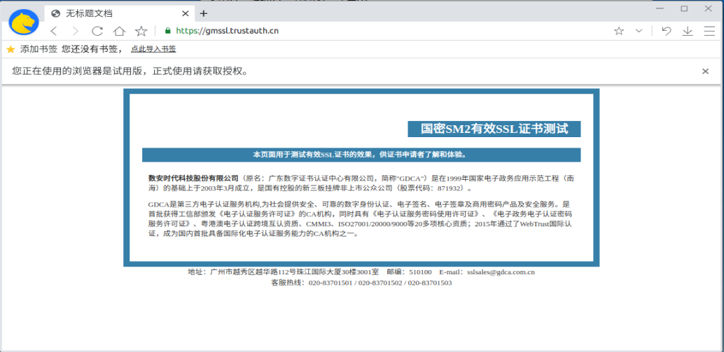
Task: Click the paragraph starting with GDCA是第三方
Action: [360, 218]
